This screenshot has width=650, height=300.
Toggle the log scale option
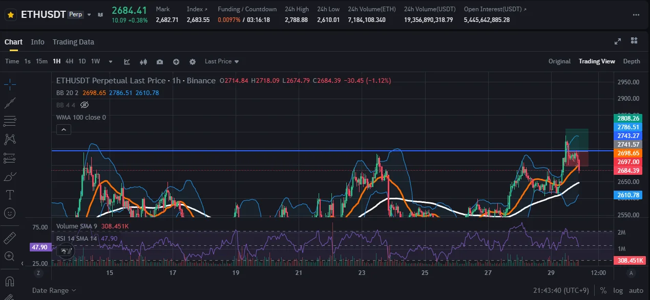coord(618,290)
